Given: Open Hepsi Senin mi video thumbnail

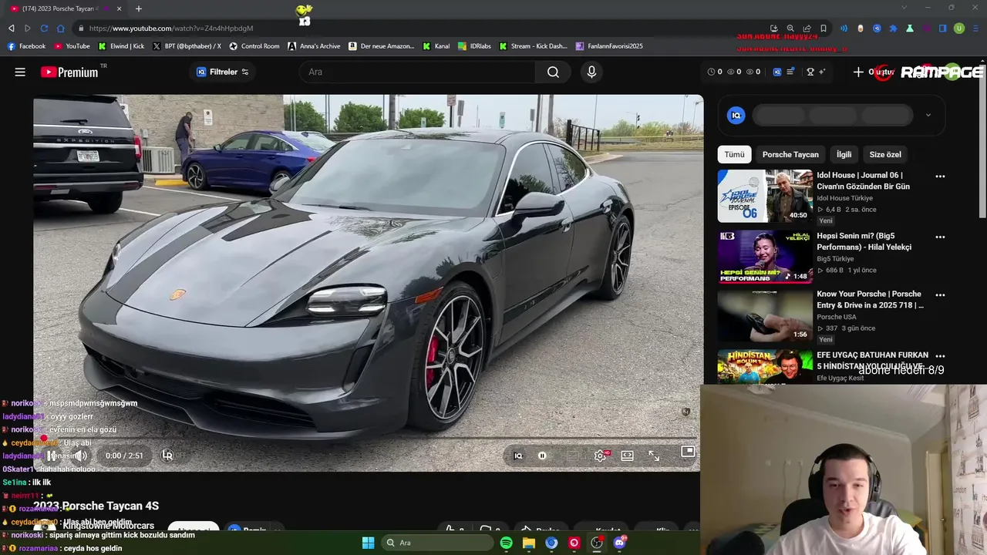Looking at the screenshot, I should (x=765, y=257).
